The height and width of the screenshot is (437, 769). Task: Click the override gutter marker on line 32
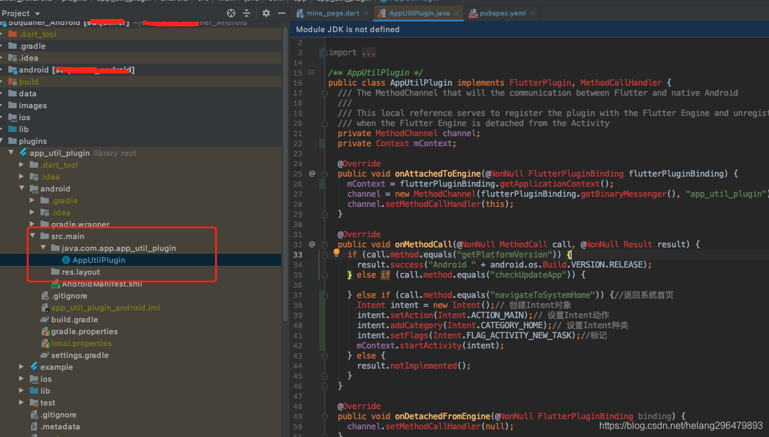[x=312, y=244]
